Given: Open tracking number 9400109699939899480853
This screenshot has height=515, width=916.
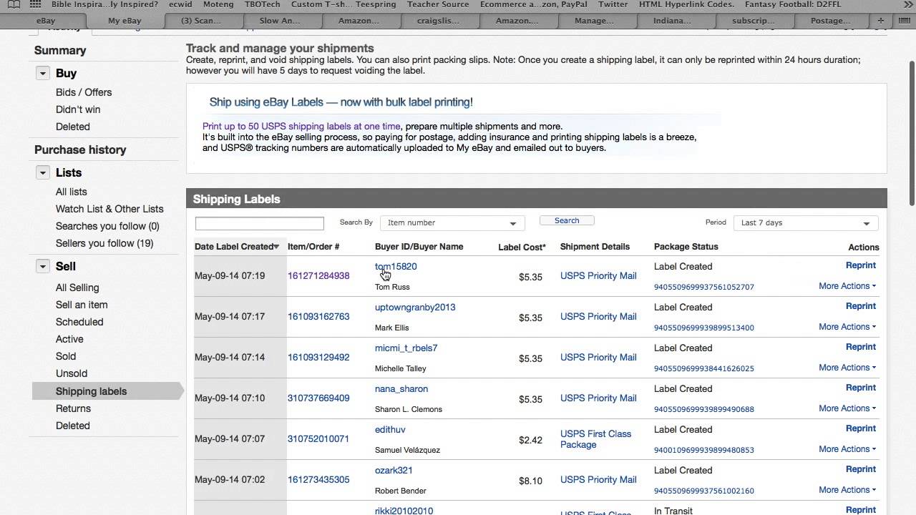Looking at the screenshot, I should [704, 450].
